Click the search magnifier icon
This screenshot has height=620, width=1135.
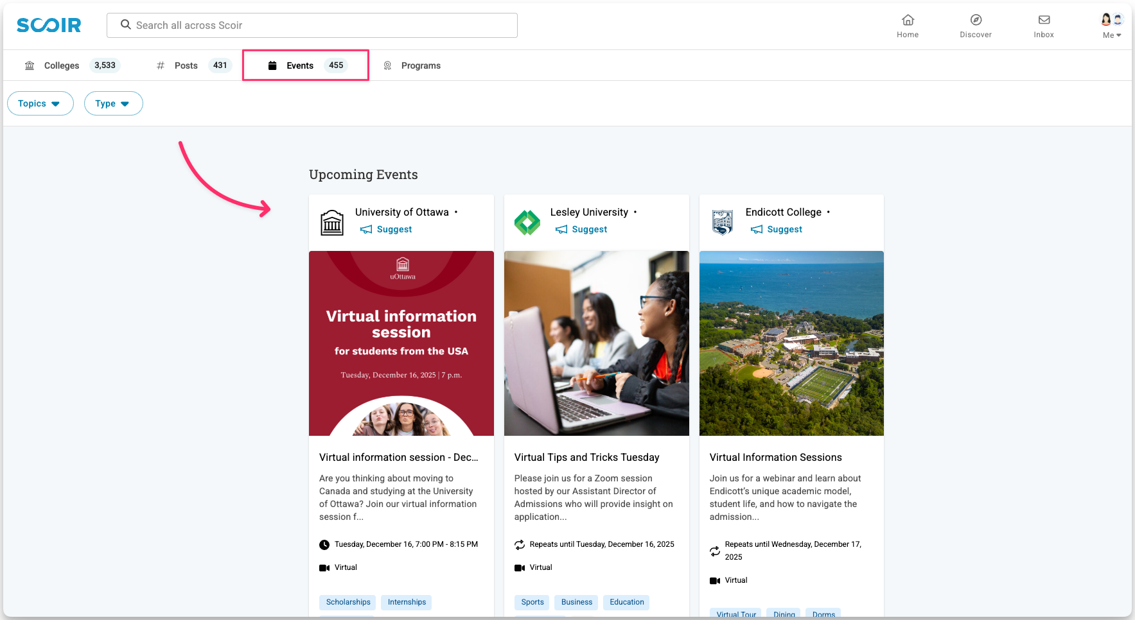(126, 25)
